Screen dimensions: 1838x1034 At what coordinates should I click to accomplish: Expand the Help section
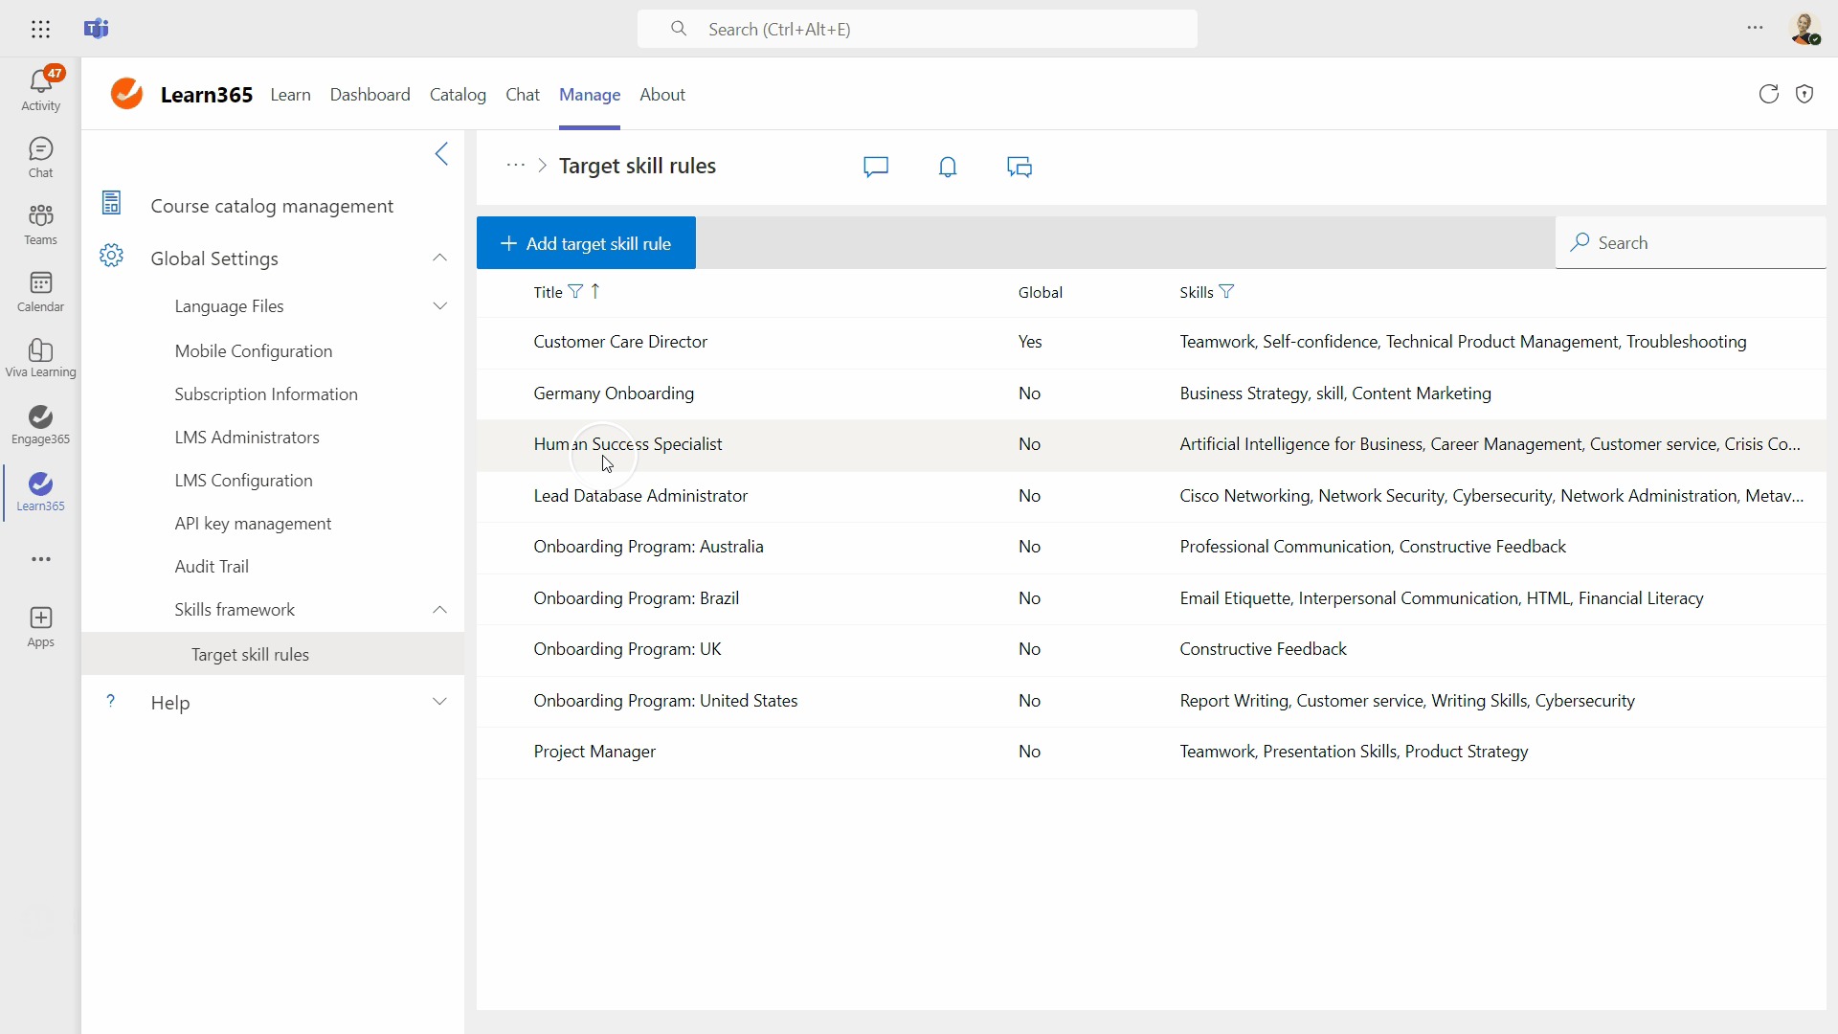coord(439,702)
